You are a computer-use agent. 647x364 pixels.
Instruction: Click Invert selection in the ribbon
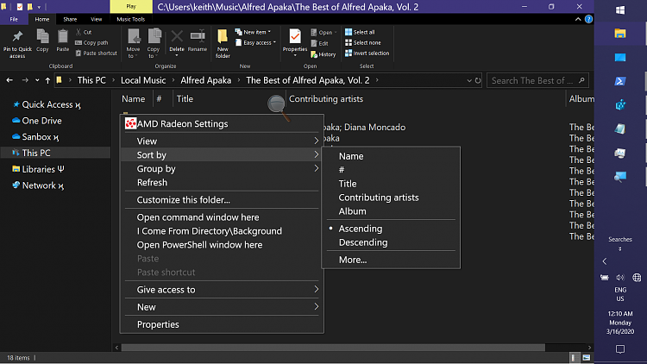tap(367, 53)
